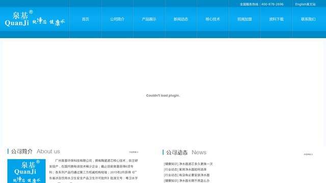Open the 公司简介 menu item
Image resolution: width=326 pixels, height=183 pixels.
click(117, 19)
